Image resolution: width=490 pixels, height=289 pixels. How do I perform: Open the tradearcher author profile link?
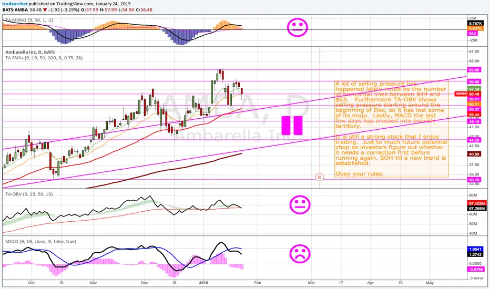15,4
